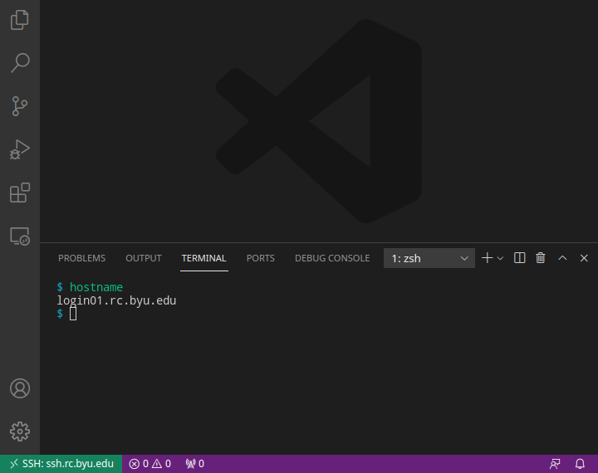This screenshot has width=598, height=473.
Task: Open the DEBUG CONSOLE tab
Action: pyautogui.click(x=332, y=258)
